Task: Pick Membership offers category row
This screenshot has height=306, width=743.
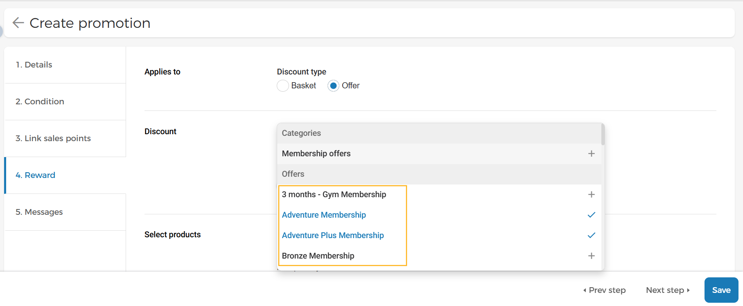Action: [439, 153]
